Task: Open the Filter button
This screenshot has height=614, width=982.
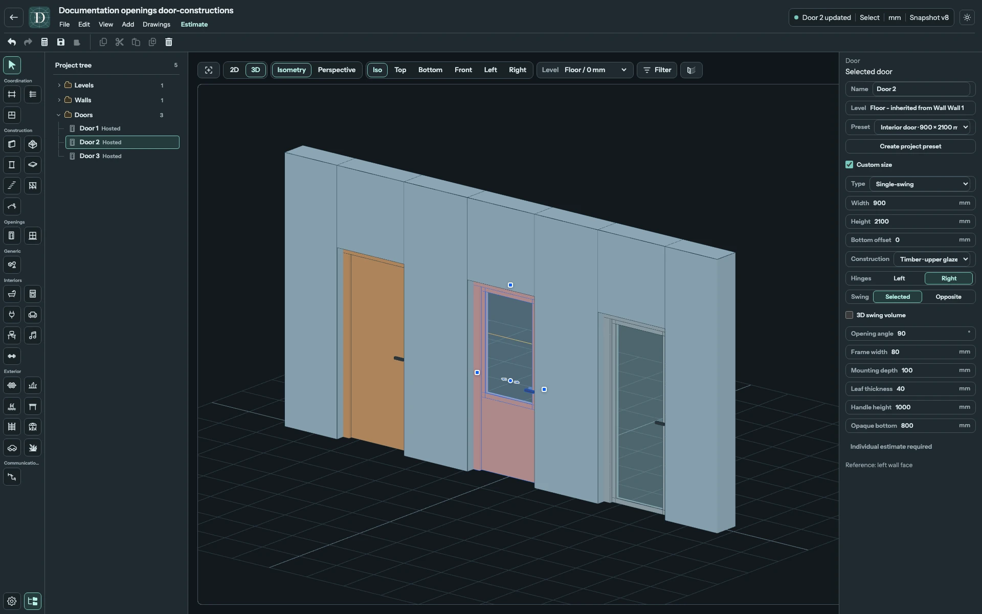Action: tap(657, 70)
